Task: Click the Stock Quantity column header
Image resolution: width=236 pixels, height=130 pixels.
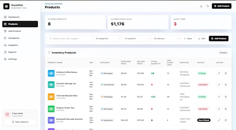Action: (x=156, y=63)
